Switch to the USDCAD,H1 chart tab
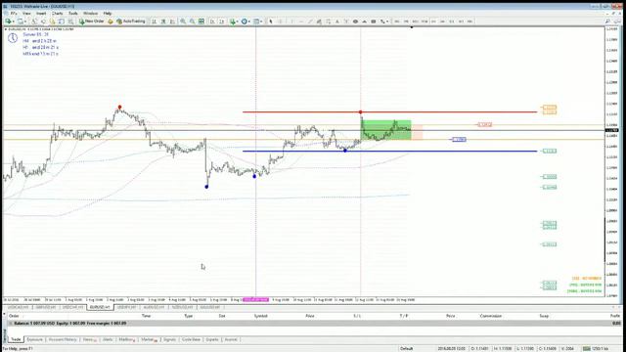Image resolution: width=626 pixels, height=352 pixels. click(x=19, y=307)
